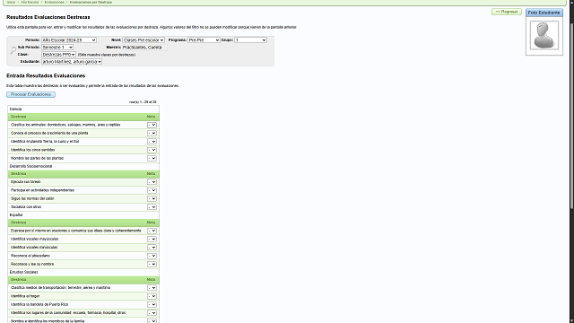Viewport: 574px width, 323px height.
Task: Click the Año Escolar breadcrumb link
Action: pos(30,2)
